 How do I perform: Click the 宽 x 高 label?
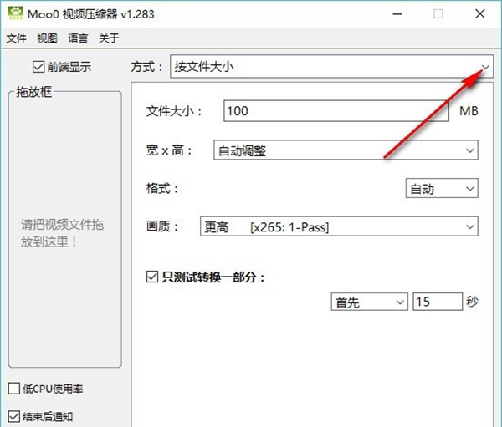tap(169, 150)
